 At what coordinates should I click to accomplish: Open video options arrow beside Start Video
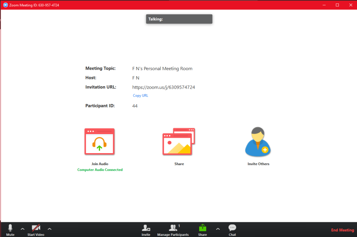point(50,229)
